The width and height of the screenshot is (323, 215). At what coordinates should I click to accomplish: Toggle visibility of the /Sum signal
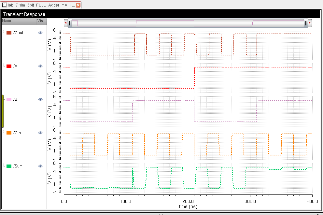pyautogui.click(x=40, y=166)
